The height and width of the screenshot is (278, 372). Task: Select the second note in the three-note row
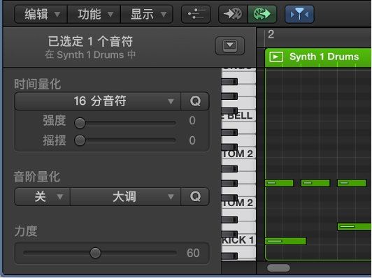point(315,183)
